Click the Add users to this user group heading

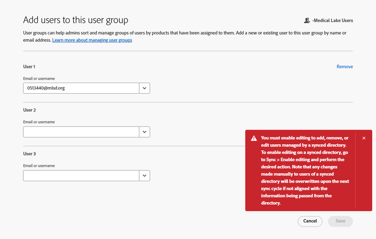[x=76, y=20]
